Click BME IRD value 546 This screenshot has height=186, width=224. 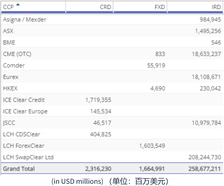[216, 43]
